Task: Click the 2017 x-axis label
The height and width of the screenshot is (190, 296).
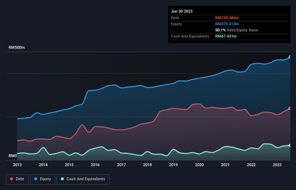Action: (122, 165)
